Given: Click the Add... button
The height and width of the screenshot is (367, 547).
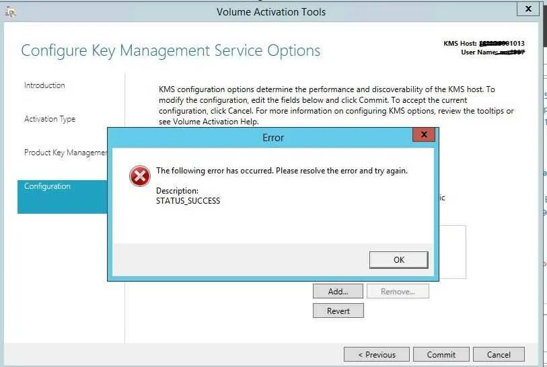Looking at the screenshot, I should 338,291.
